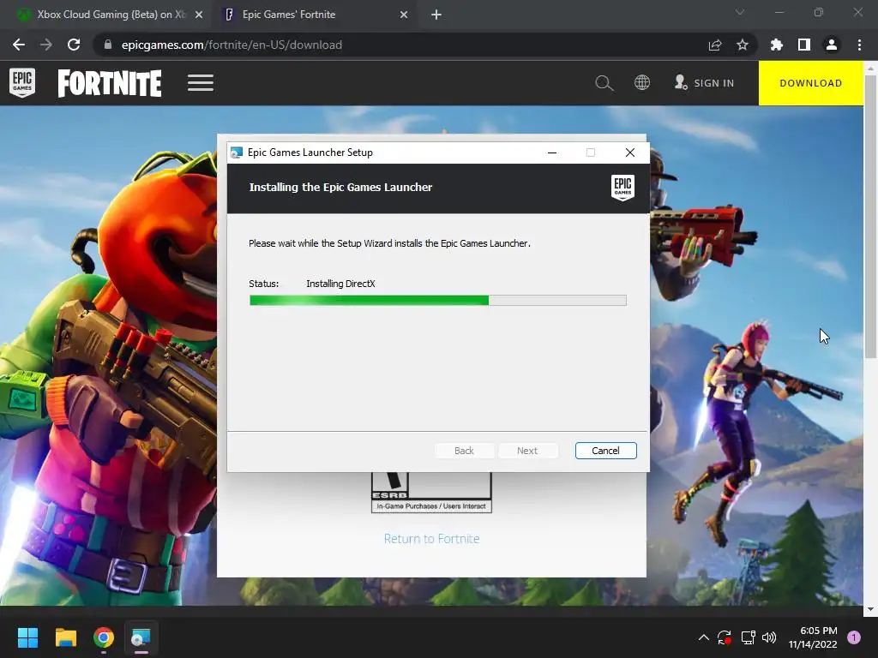This screenshot has height=658, width=878.
Task: Close the Epic Games Launcher Setup dialog
Action: click(x=630, y=153)
